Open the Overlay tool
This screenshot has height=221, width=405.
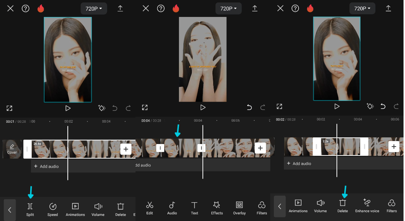[x=239, y=208]
